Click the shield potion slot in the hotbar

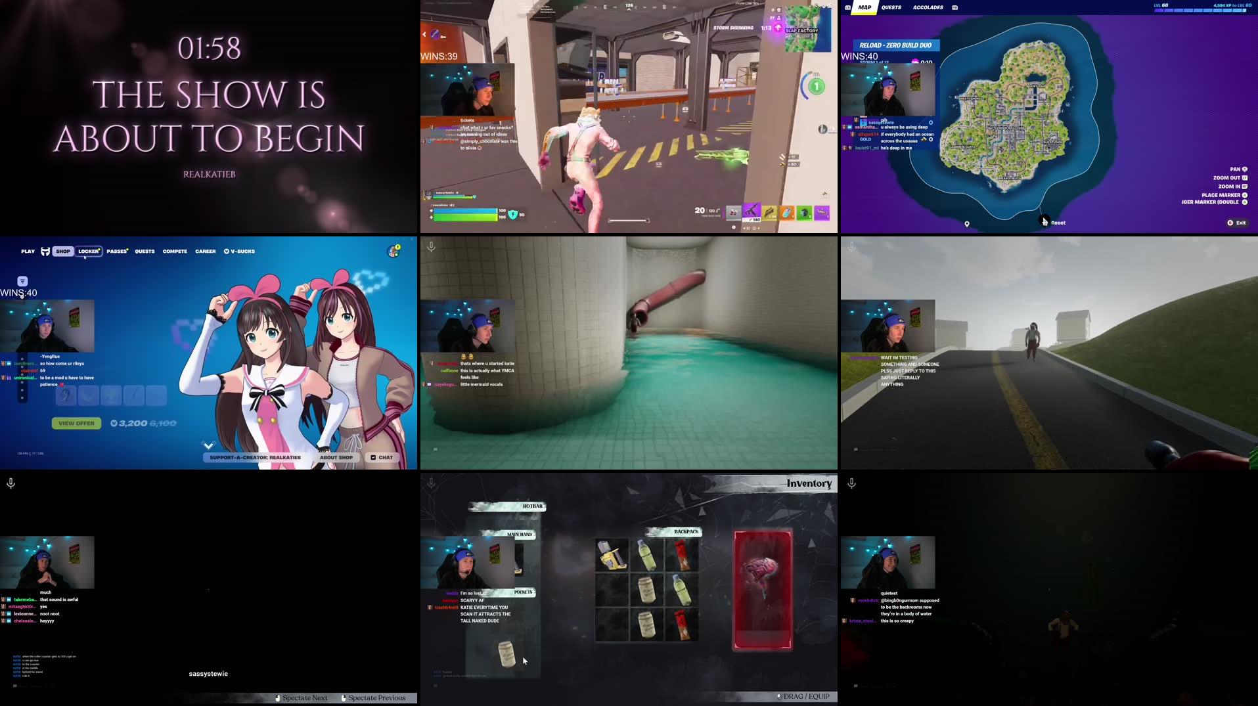point(787,211)
